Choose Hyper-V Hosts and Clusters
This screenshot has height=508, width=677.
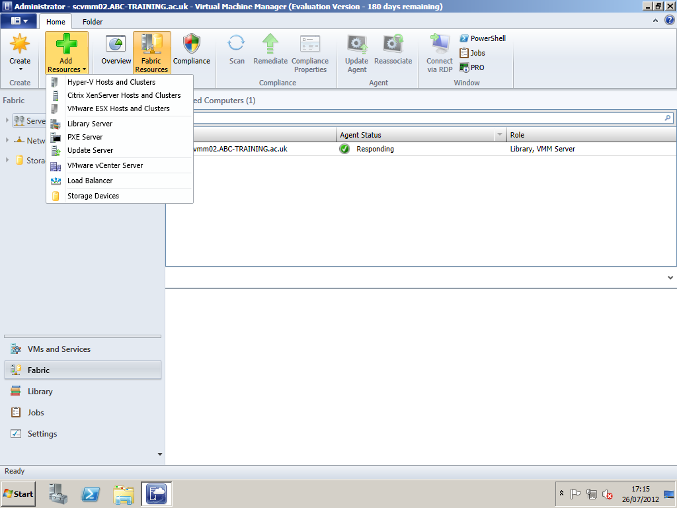coord(120,82)
